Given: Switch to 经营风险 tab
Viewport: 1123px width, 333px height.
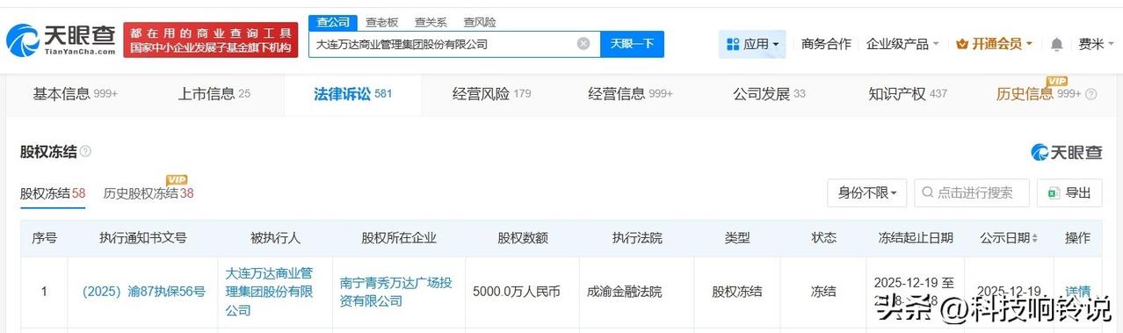Looking at the screenshot, I should [492, 94].
